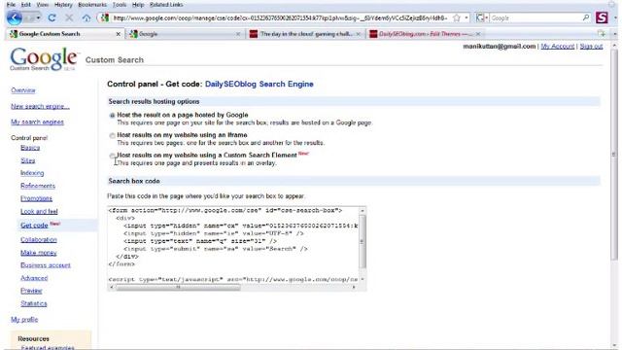
Task: Go back with the browser Back arrow
Action: click(x=15, y=17)
